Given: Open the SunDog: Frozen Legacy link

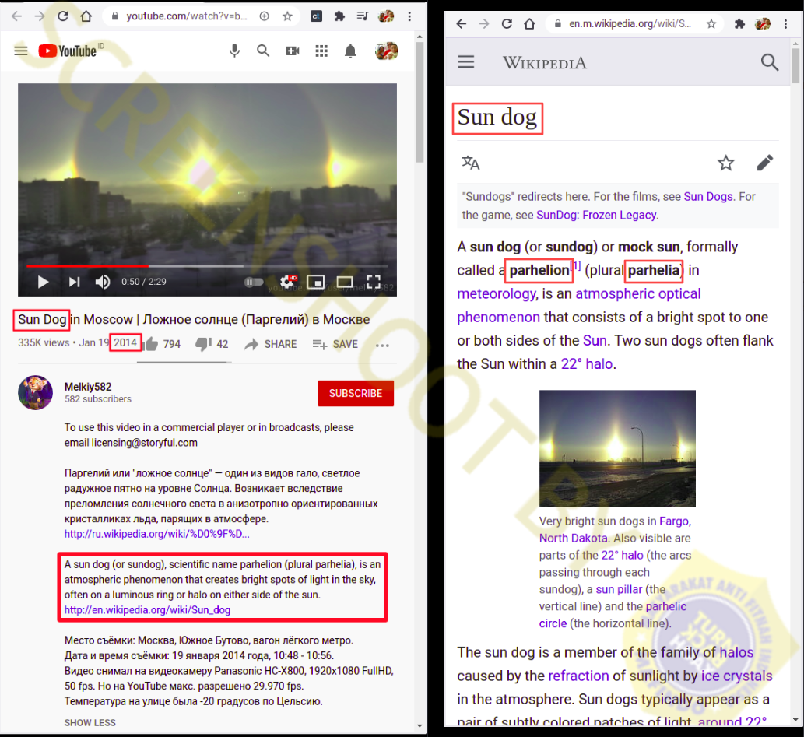Looking at the screenshot, I should [596, 215].
